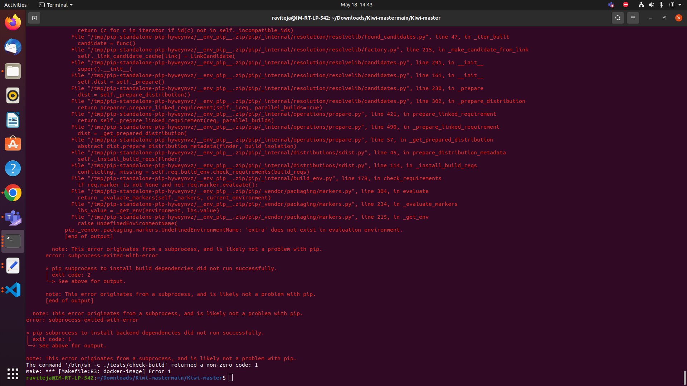Image resolution: width=687 pixels, height=386 pixels.
Task: Open LibreOffice Writer from the dock
Action: [13, 120]
